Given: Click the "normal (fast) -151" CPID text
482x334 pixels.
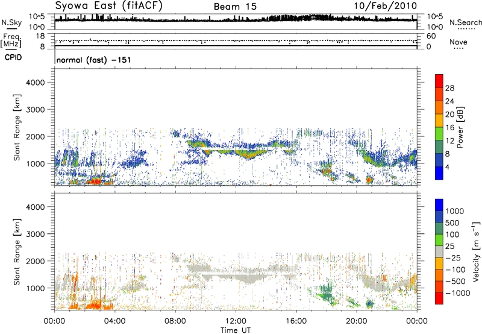Looking at the screenshot, I should tap(93, 60).
